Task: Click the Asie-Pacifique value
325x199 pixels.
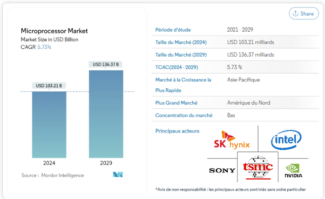Action: [x=244, y=80]
